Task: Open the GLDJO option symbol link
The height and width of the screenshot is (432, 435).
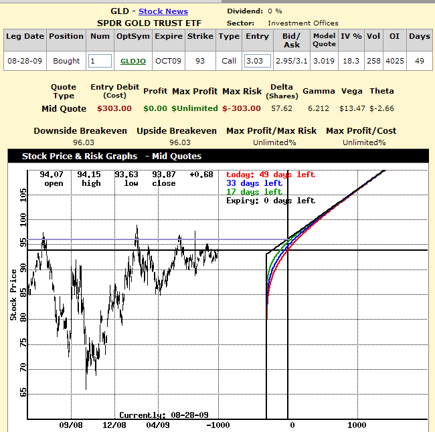Action: pos(133,61)
